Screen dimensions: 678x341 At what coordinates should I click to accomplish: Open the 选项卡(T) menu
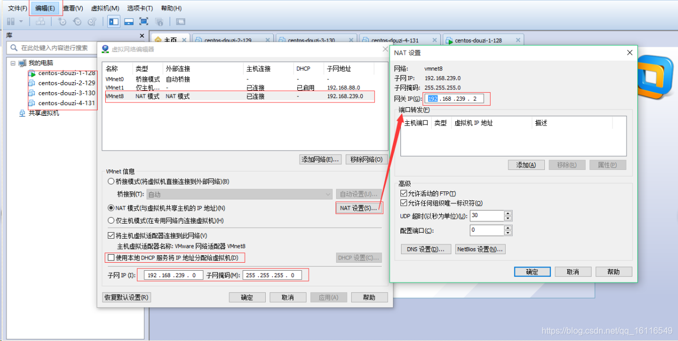pos(140,8)
